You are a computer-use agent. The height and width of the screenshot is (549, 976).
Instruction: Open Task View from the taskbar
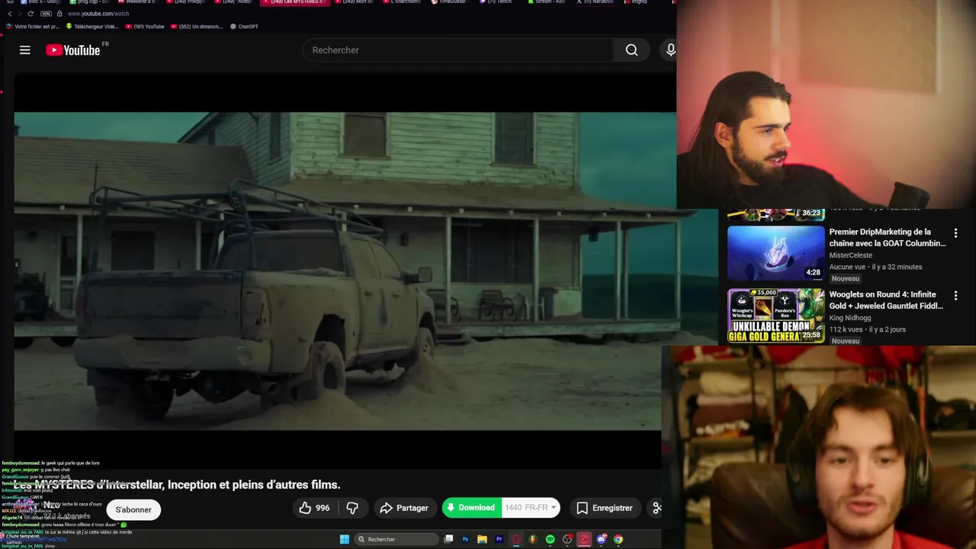[x=448, y=539]
